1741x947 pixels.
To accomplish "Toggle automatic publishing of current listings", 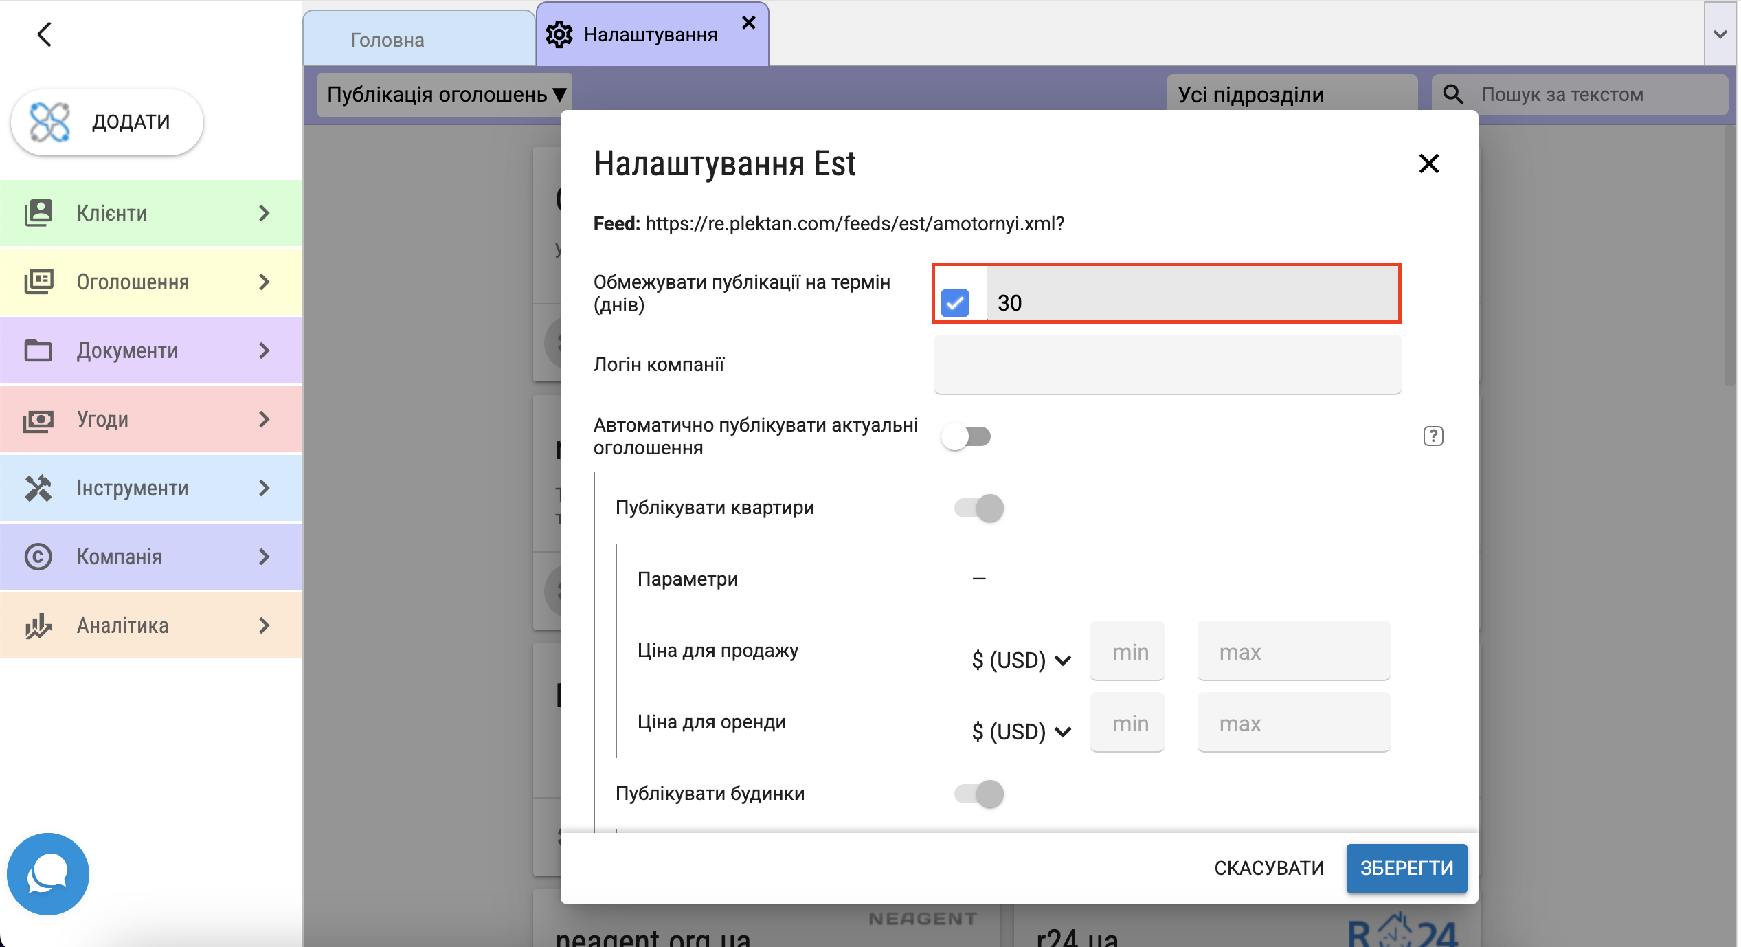I will tap(967, 436).
